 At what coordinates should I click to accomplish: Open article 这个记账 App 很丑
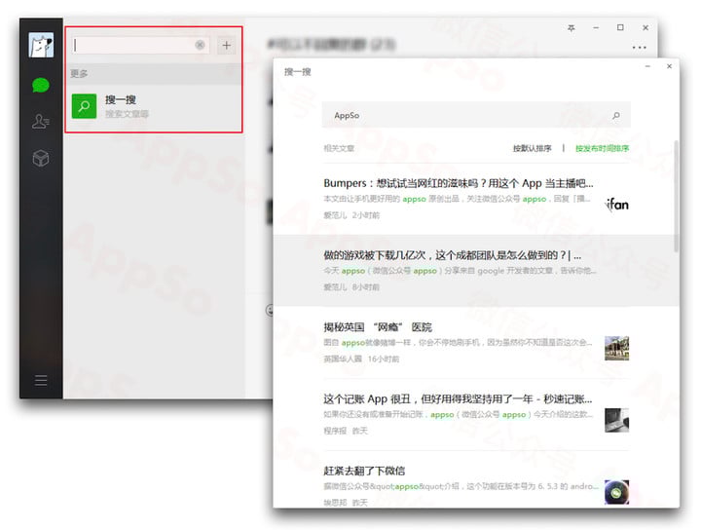[476, 414]
